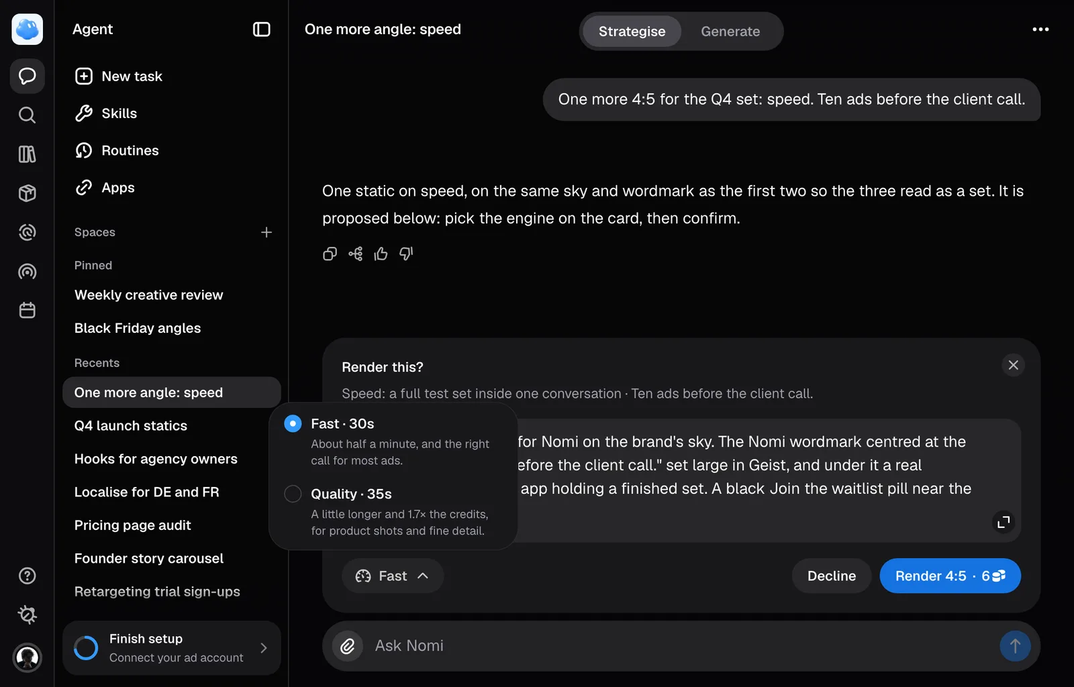This screenshot has height=687, width=1074.
Task: Click the Decline button
Action: tap(832, 576)
